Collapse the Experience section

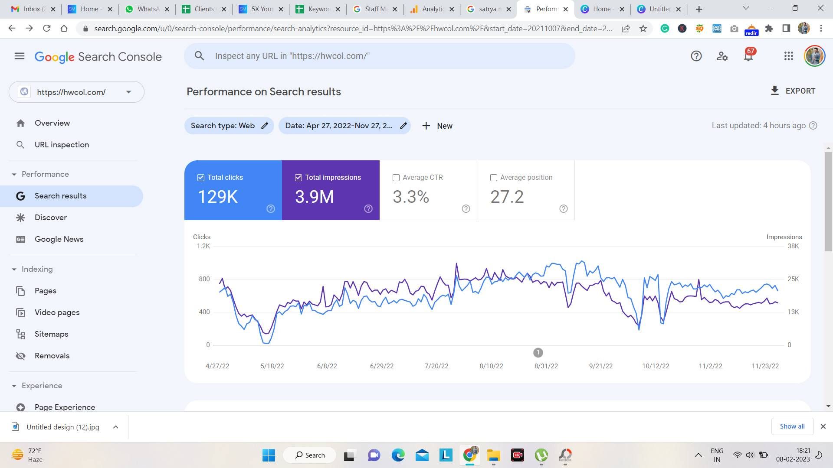(14, 386)
